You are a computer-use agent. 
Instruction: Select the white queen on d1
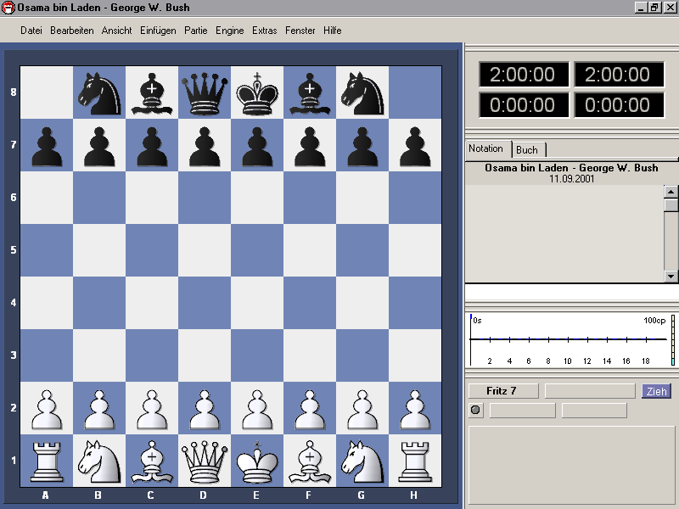tap(205, 461)
